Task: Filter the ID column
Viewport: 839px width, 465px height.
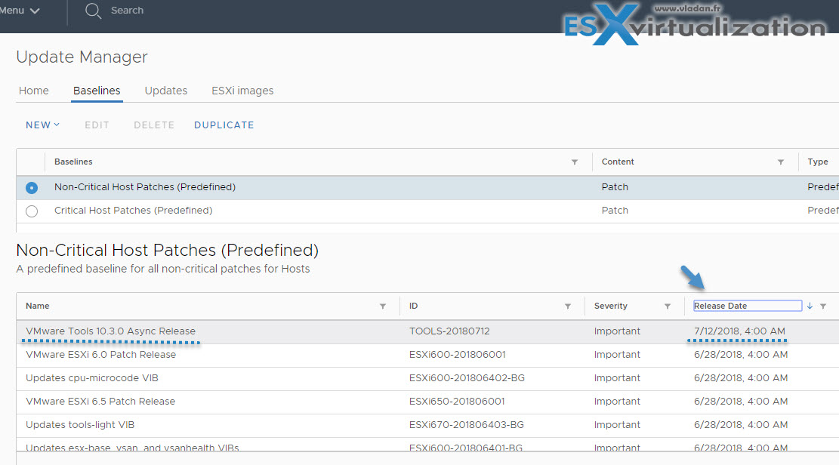Action: point(568,306)
